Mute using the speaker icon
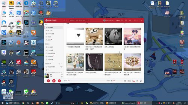188x105 pixels. (x=111, y=81)
